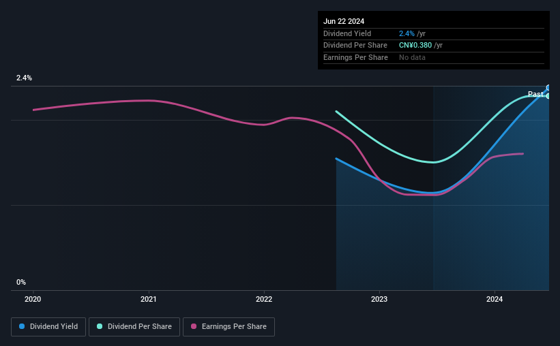The height and width of the screenshot is (346, 560).
Task: Click the Jun 22 2024 tooltip date
Action: click(x=344, y=21)
